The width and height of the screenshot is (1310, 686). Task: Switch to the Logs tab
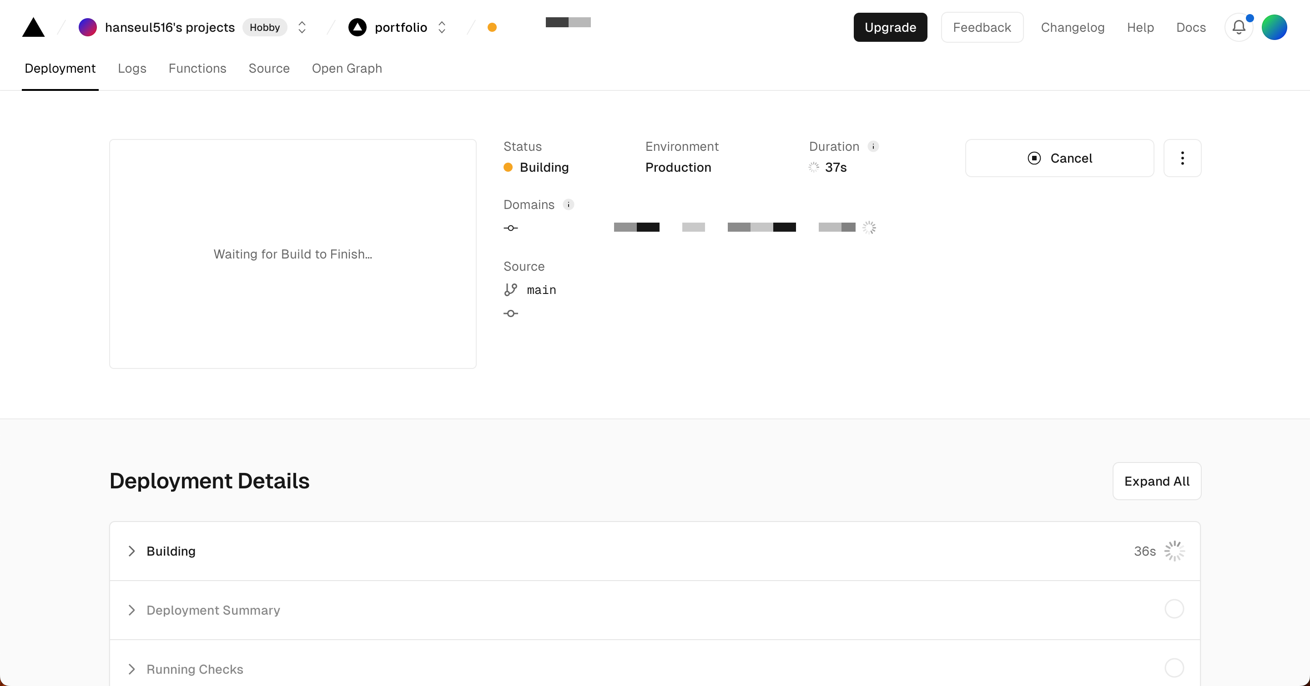tap(132, 69)
